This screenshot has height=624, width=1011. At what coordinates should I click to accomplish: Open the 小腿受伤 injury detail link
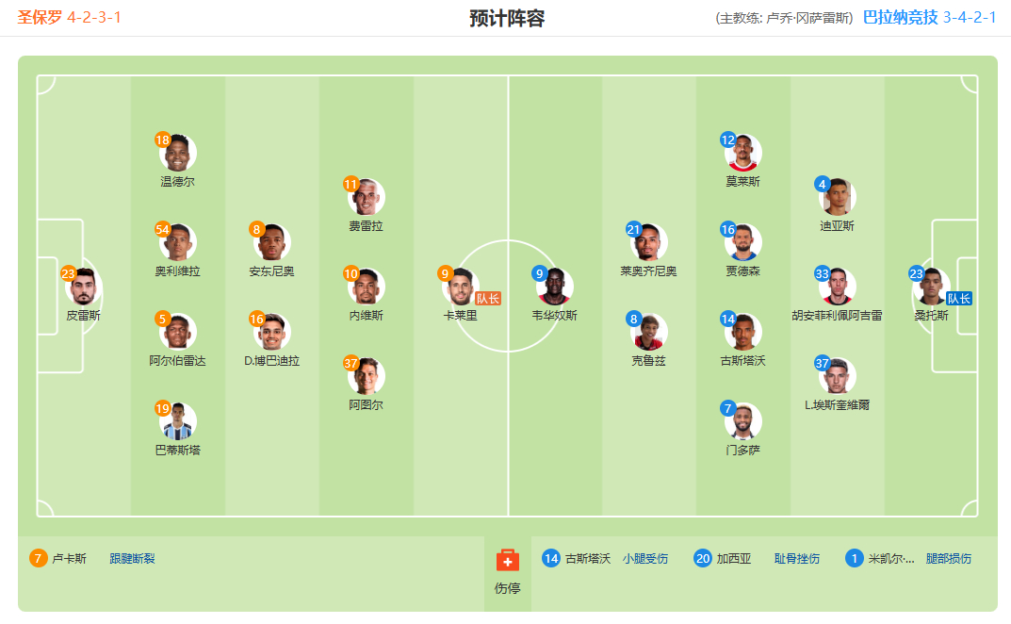[x=644, y=559]
